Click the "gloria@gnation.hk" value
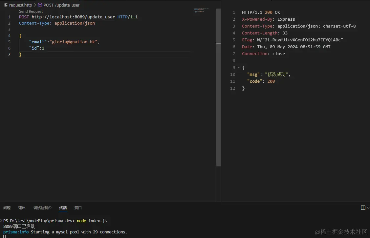The height and width of the screenshot is (238, 370). pos(74,42)
